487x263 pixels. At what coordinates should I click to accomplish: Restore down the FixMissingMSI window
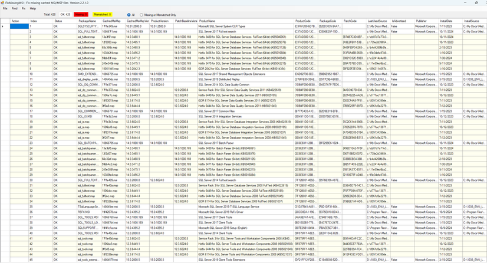(x=476, y=2)
